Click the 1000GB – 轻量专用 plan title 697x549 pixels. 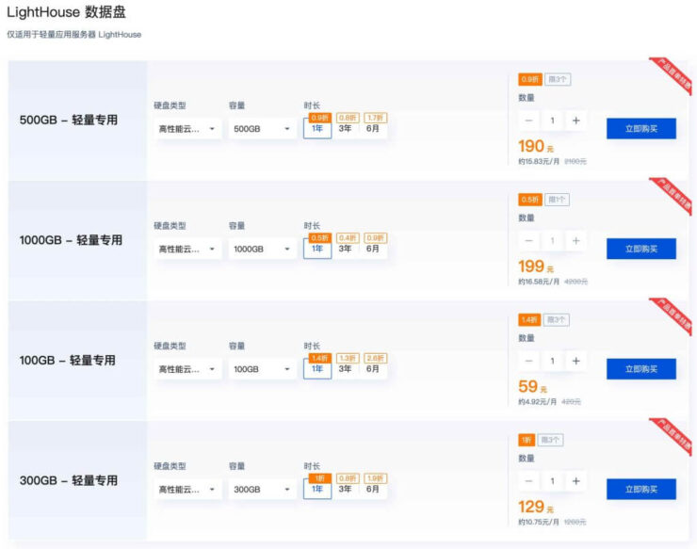click(x=71, y=240)
